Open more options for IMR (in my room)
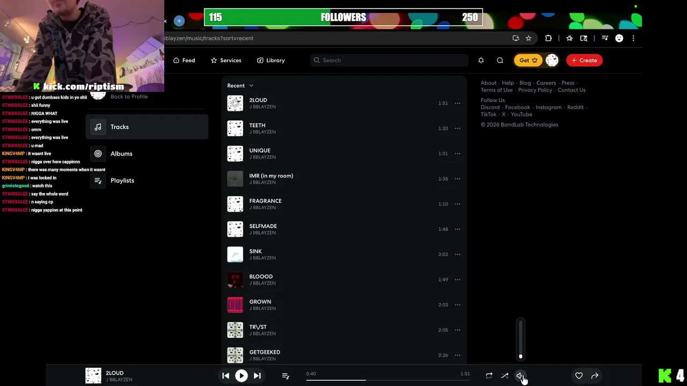 coord(457,179)
